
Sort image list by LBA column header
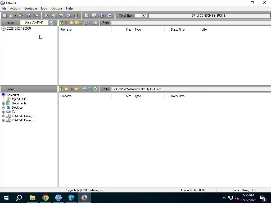(208, 30)
